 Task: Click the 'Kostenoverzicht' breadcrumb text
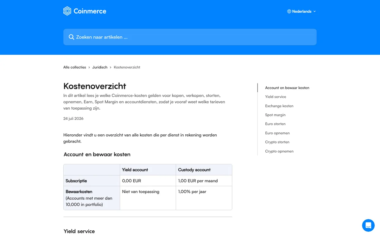127,67
